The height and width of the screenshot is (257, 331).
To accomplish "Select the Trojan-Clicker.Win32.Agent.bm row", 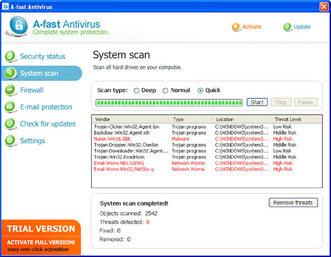I will coord(207,127).
